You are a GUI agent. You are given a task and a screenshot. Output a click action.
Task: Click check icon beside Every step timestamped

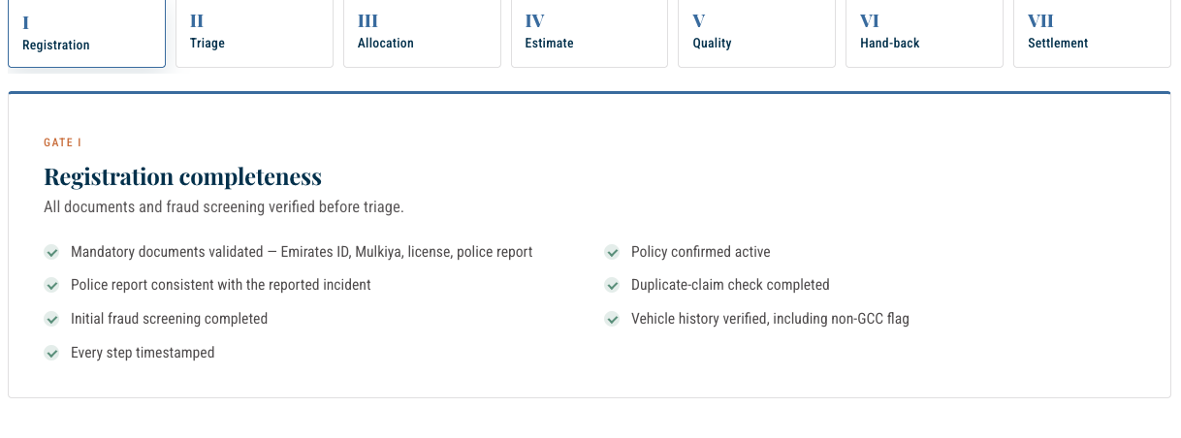tap(52, 353)
